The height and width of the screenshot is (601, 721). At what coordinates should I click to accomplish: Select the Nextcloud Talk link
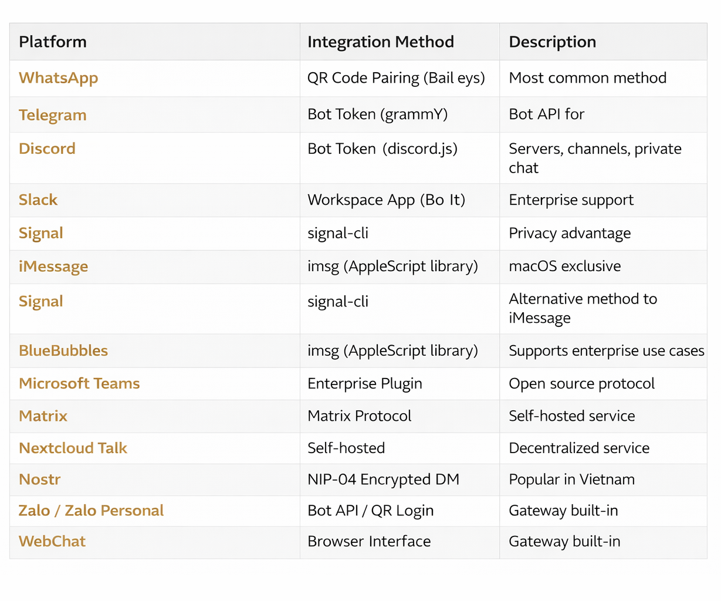73,448
